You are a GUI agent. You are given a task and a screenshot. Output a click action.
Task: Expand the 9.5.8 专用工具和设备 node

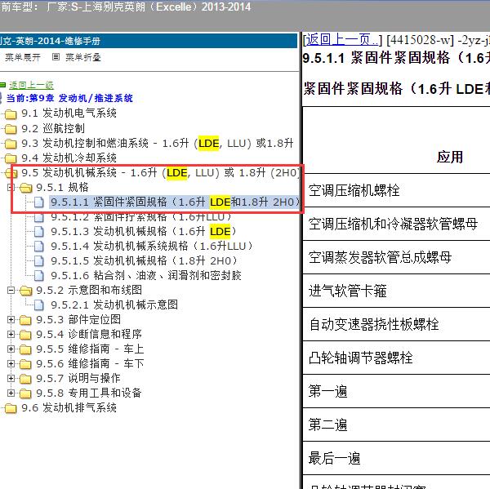tap(11, 393)
